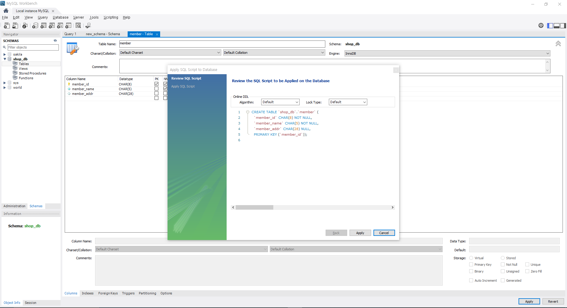Viewport: 567px width, 308px height.
Task: Toggle the left sidebar panel icon
Action: click(550, 26)
